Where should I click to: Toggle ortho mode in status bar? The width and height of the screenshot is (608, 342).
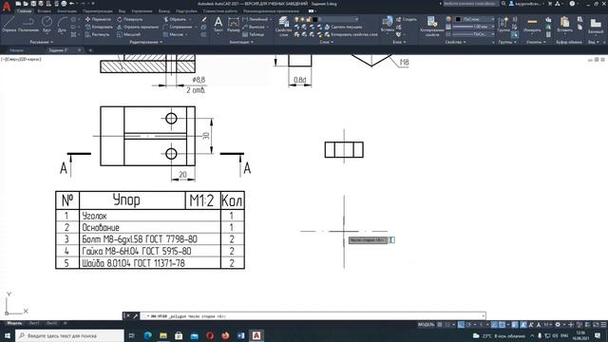click(x=461, y=325)
